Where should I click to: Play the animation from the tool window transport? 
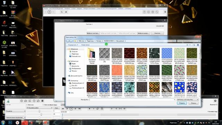[71, 109]
